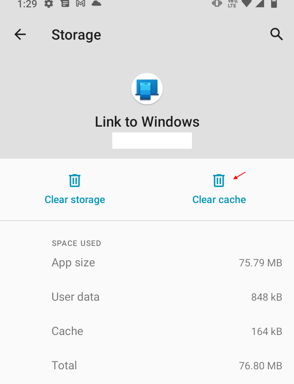Tap the back arrow icon
The image size is (294, 384).
coord(20,34)
